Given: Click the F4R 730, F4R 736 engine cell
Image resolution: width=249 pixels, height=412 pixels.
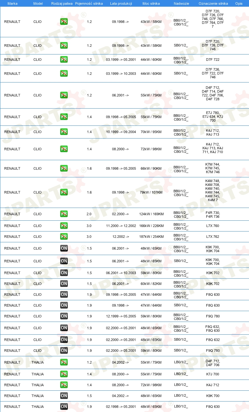Looking at the screenshot, I should click(213, 214).
